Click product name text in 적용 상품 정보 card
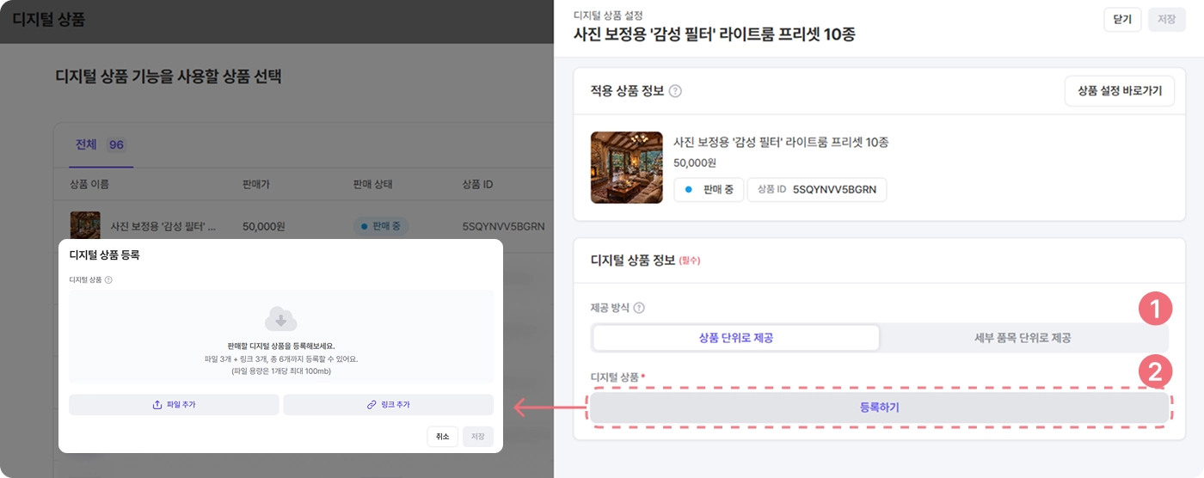The height and width of the screenshot is (478, 1204). coord(781,142)
